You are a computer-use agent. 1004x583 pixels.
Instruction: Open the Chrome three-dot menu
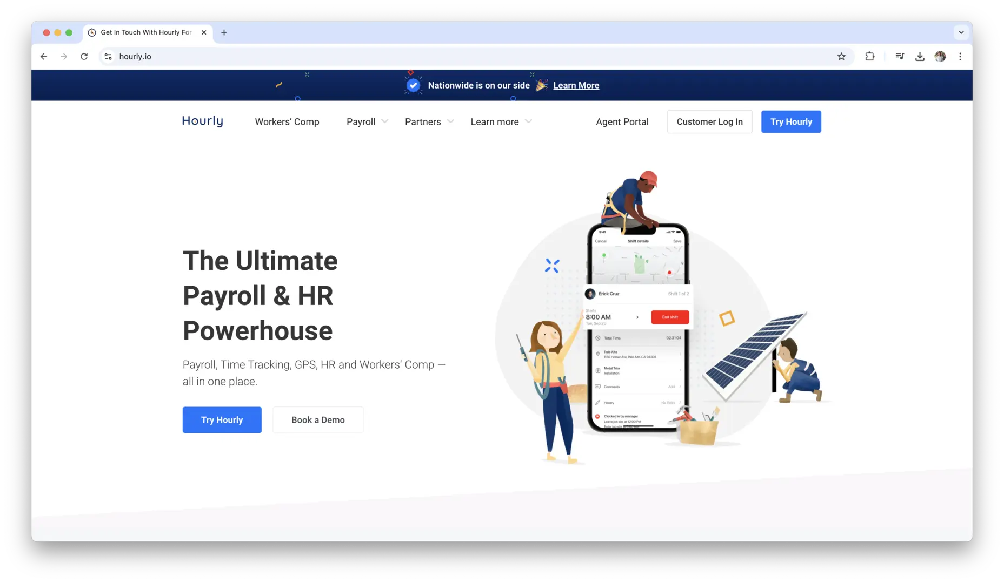[x=960, y=56]
